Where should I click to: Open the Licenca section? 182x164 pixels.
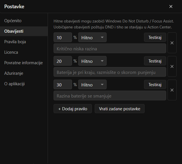point(24,52)
